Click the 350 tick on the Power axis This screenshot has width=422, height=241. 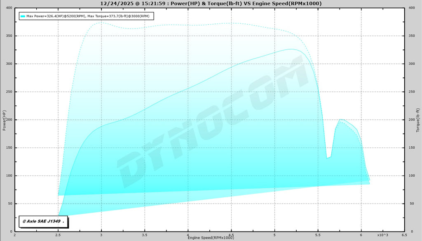coord(8,36)
